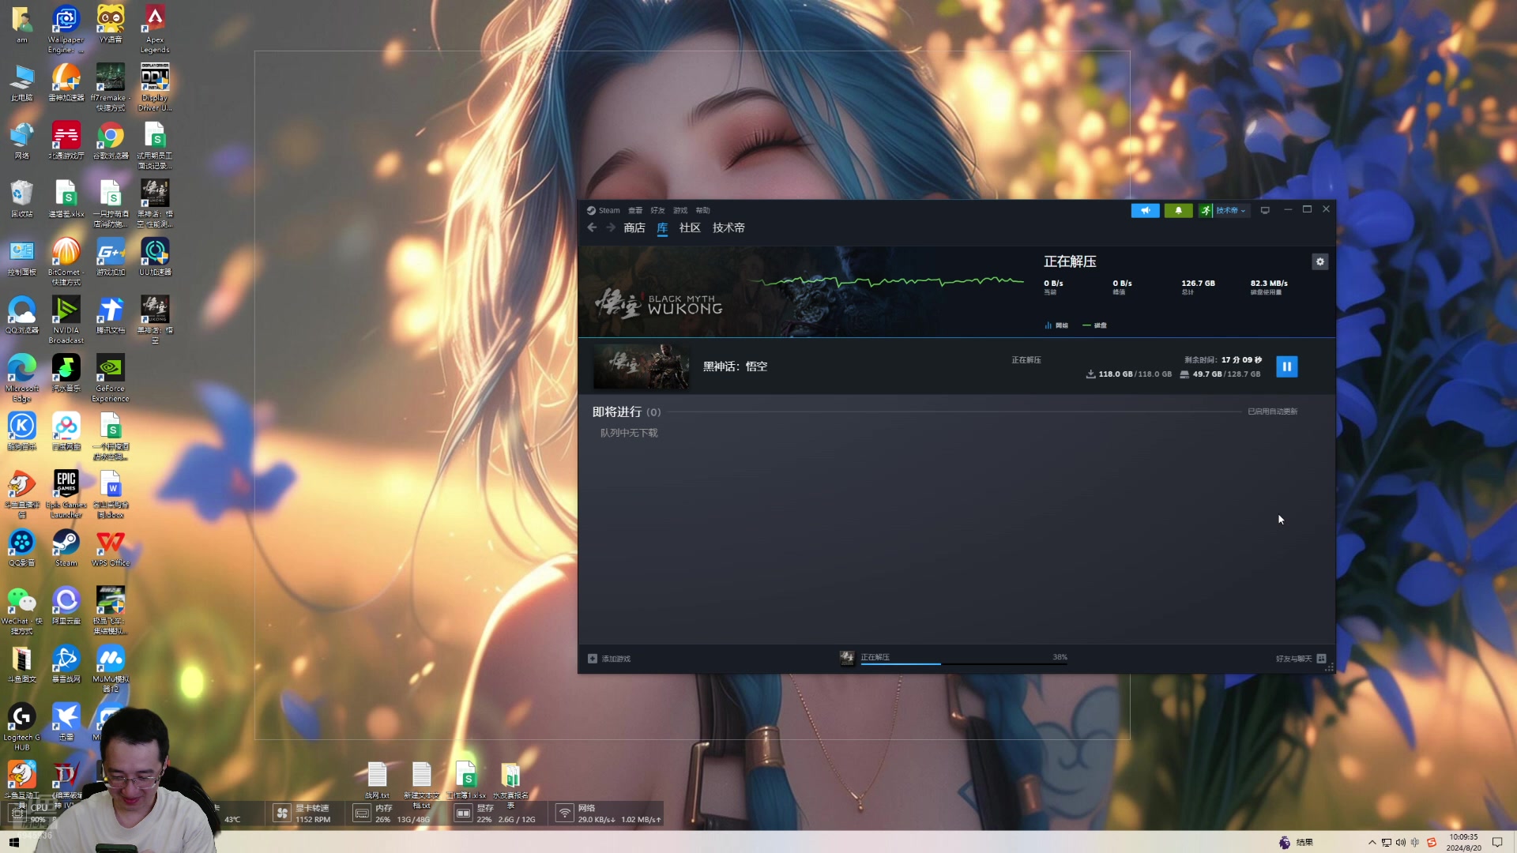The height and width of the screenshot is (853, 1517).
Task: Click the taskbar volume icon
Action: point(1400,843)
